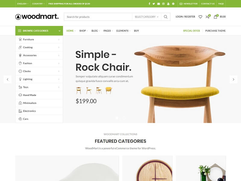Open the wishlist heart icon
Image resolution: width=241 pixels, height=181 pixels.
point(200,17)
